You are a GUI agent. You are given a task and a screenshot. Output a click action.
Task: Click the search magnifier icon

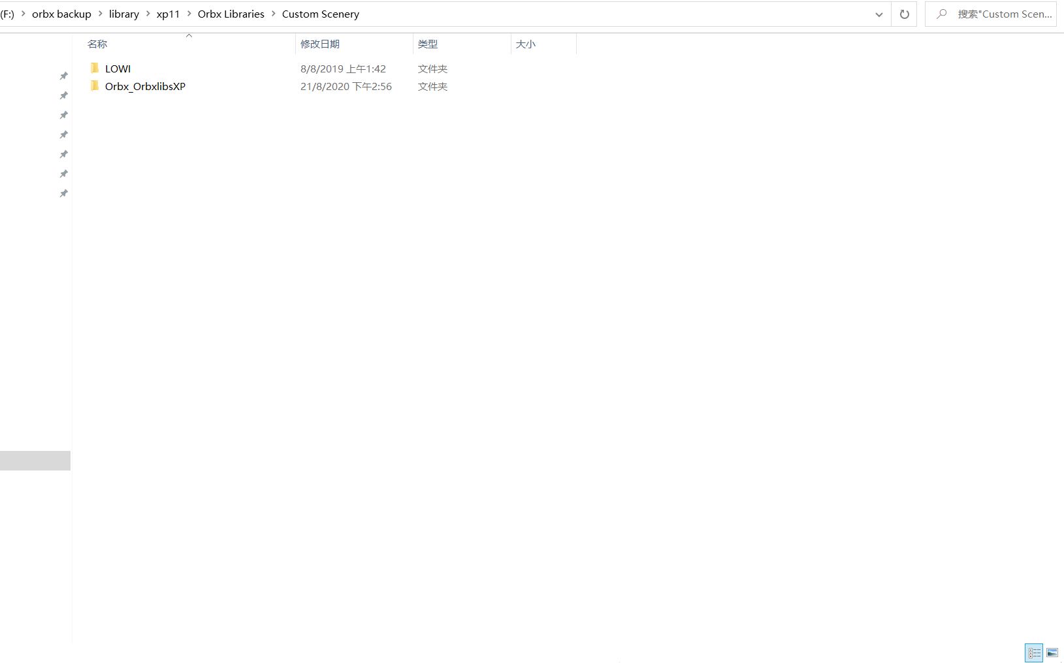point(941,14)
